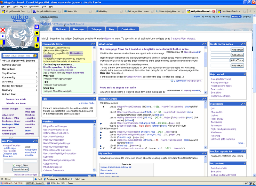Tick the Help checkbox in Wiki Page widget

click(x=14, y=165)
